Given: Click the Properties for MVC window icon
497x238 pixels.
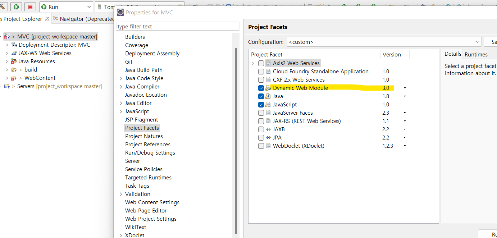Looking at the screenshot, I should coord(120,13).
